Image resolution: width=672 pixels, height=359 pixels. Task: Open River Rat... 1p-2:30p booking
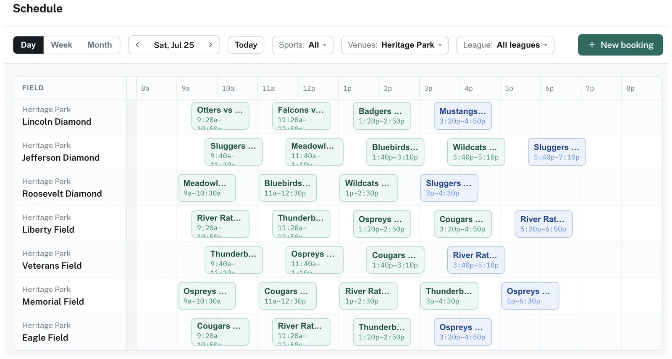click(x=368, y=296)
